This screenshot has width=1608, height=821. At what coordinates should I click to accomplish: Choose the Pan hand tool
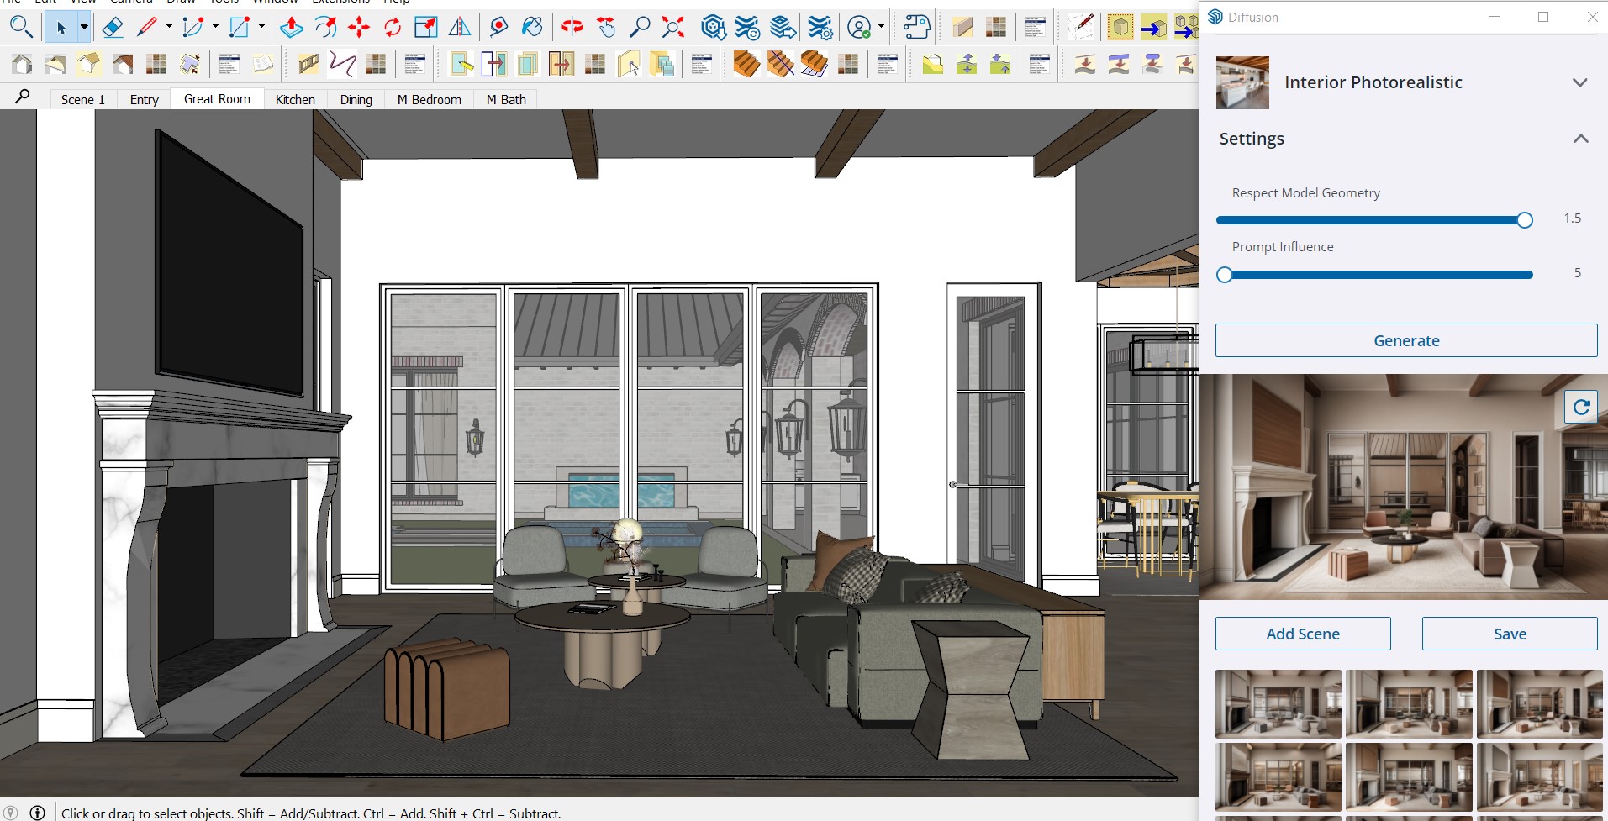click(606, 28)
